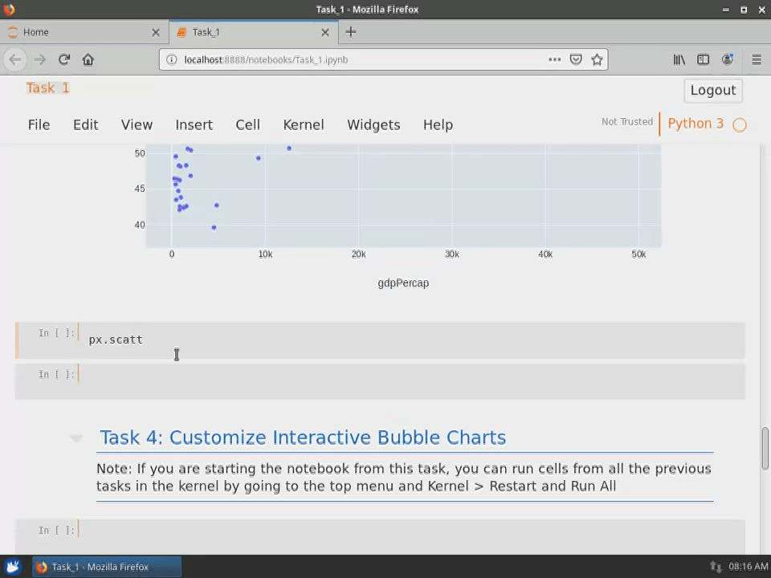This screenshot has width=771, height=578.
Task: Open the Firefox Library icon
Action: (x=679, y=59)
